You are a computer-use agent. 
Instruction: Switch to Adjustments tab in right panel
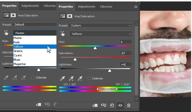(86, 7)
